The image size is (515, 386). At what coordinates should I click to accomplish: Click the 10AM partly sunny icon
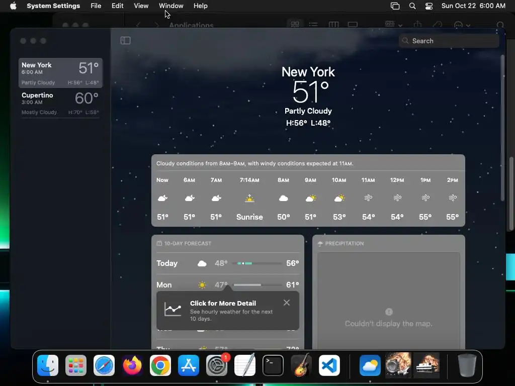pos(339,198)
